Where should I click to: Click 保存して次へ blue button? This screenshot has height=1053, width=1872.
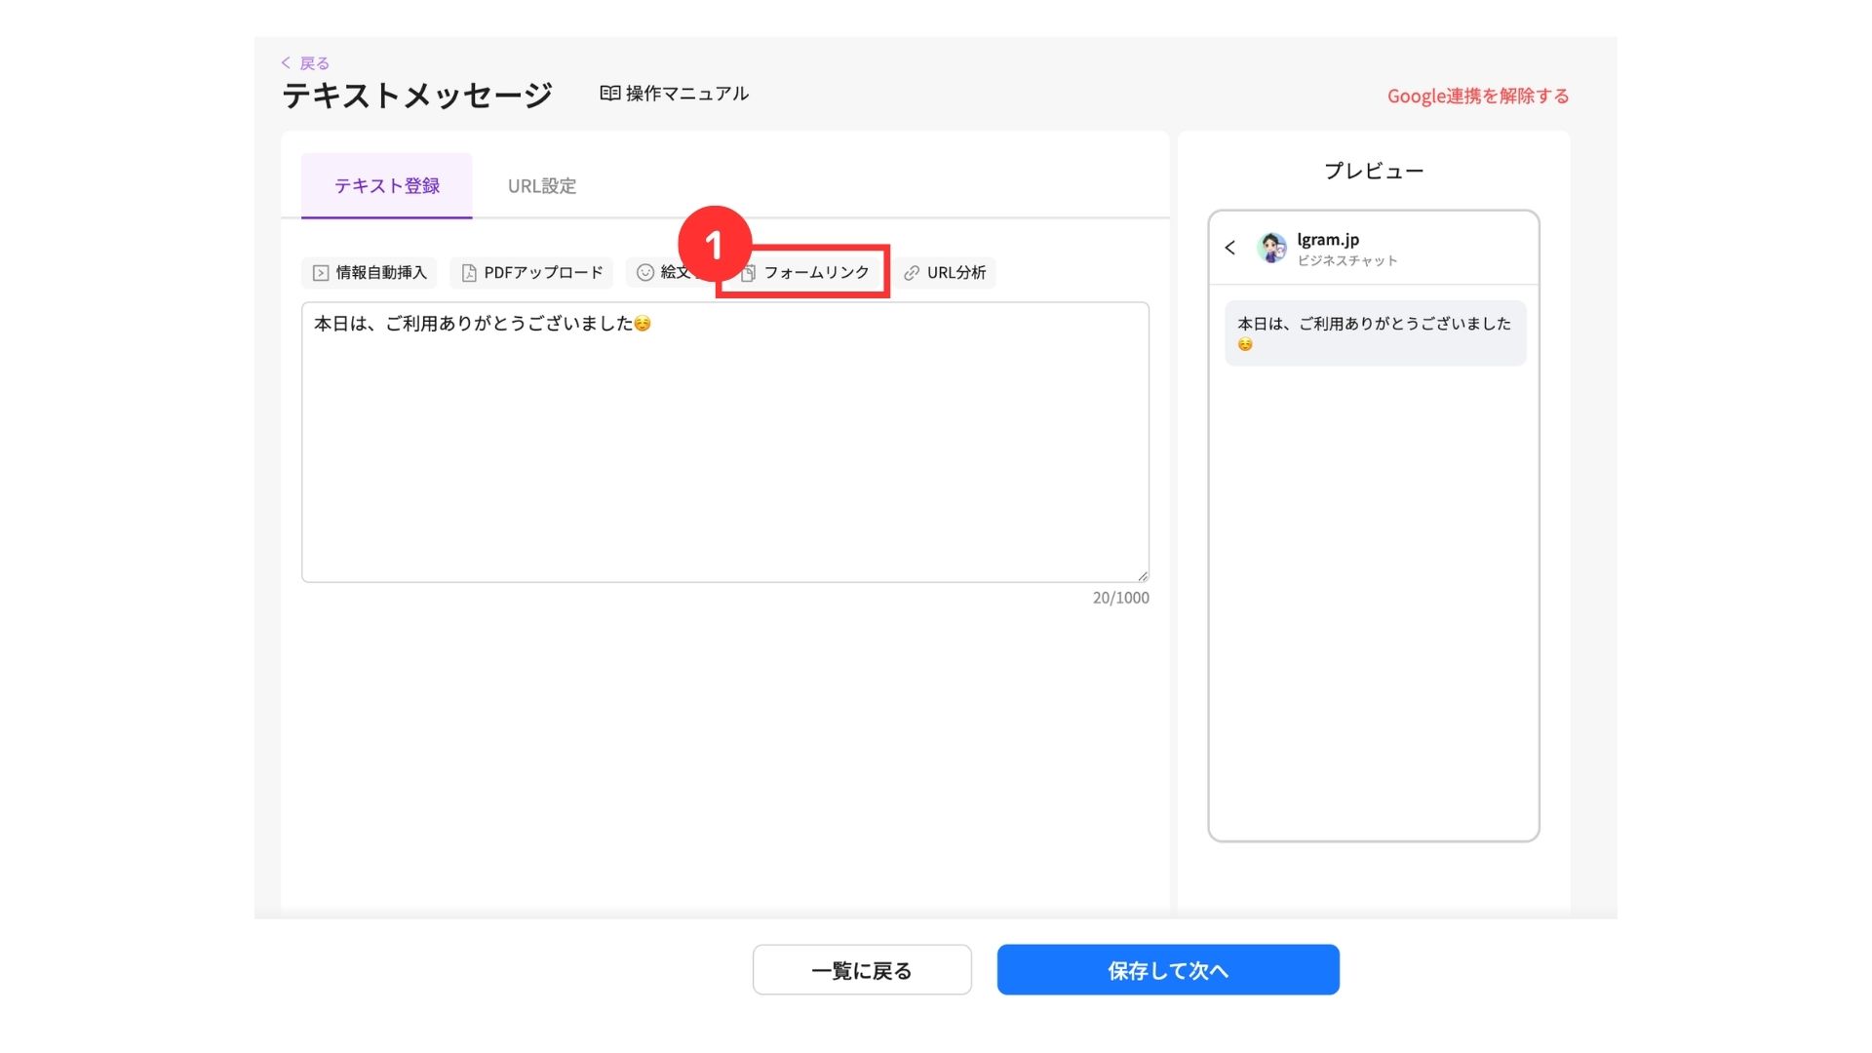[x=1168, y=970]
